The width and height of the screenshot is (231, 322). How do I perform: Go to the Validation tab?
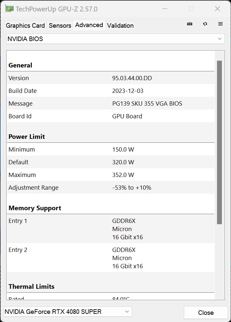click(x=120, y=25)
